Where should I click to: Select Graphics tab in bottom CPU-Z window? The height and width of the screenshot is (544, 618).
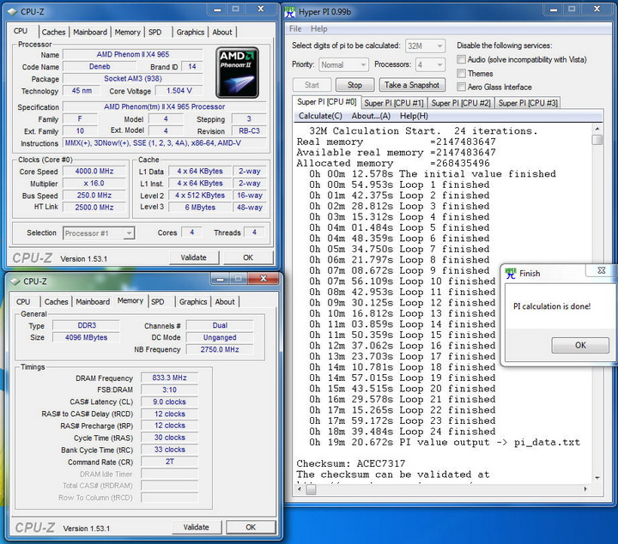coord(193,302)
